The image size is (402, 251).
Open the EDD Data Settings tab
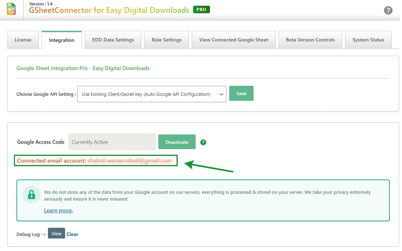coord(113,40)
